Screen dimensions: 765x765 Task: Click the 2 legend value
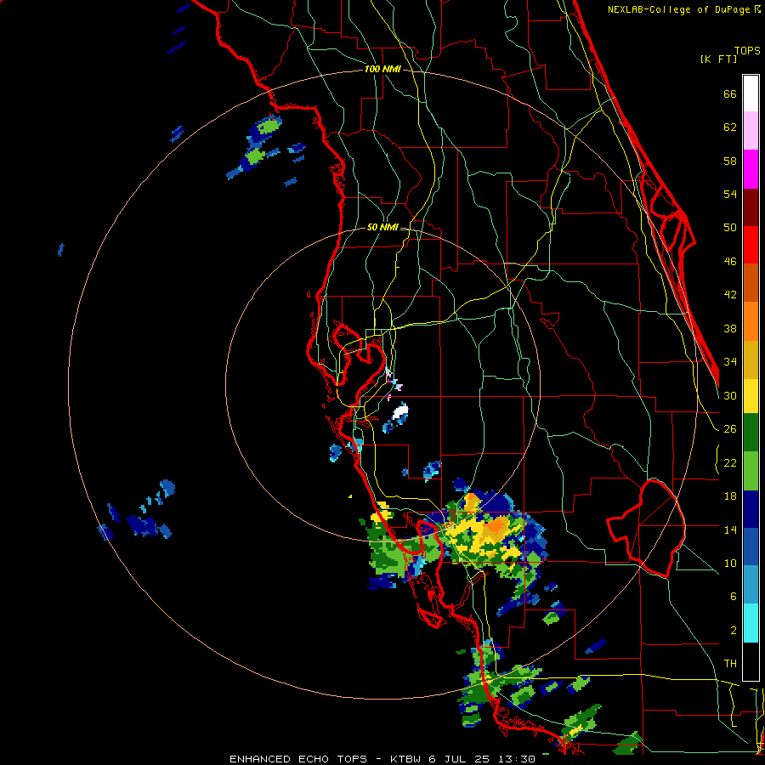[x=734, y=631]
